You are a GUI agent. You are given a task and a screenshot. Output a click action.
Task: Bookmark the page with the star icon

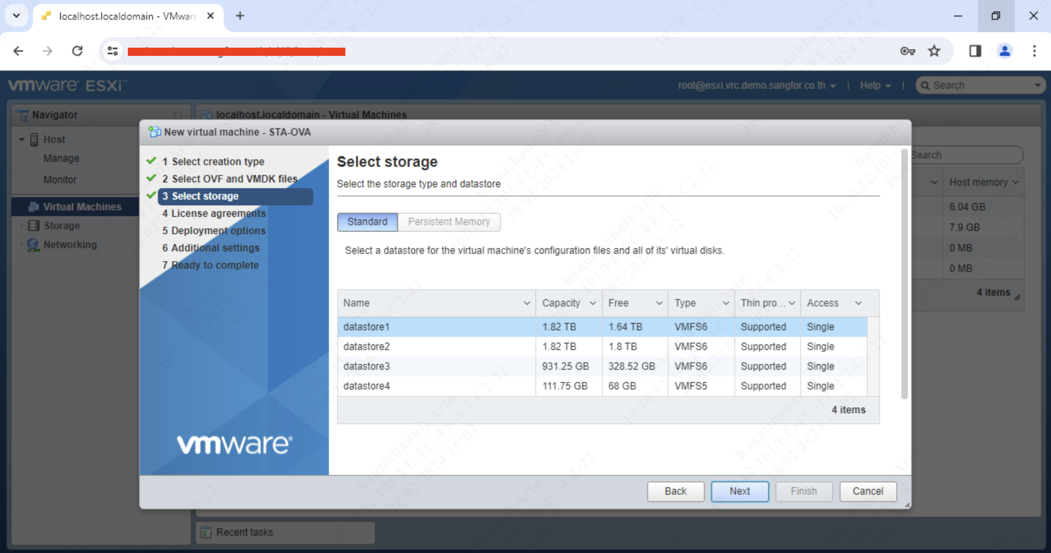pyautogui.click(x=933, y=51)
